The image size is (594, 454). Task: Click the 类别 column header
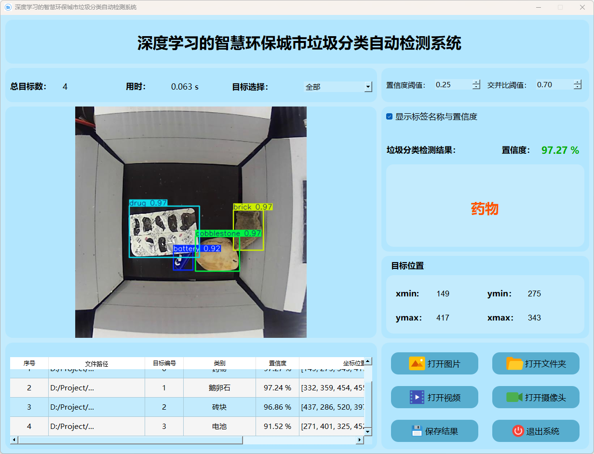(x=219, y=363)
